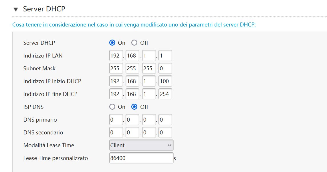This screenshot has height=172, width=327.
Task: Select ISP DNS Off radio button
Action: [x=134, y=107]
